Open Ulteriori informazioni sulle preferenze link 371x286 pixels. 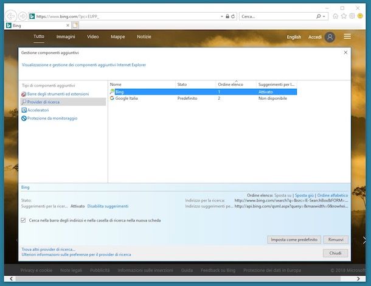(x=76, y=254)
